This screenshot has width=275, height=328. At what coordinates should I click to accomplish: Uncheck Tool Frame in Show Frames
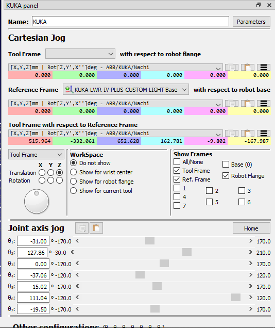tap(177, 171)
